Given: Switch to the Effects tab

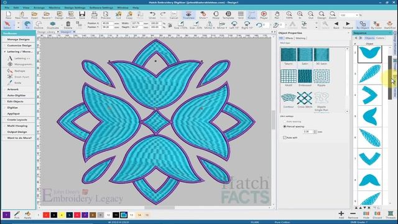Looking at the screenshot, I should click(x=289, y=38).
